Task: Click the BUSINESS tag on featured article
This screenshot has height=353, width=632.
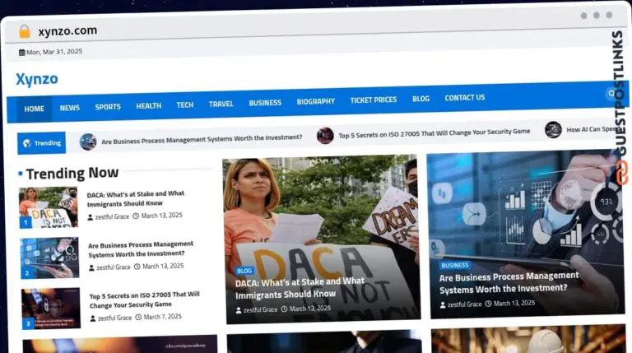Action: tap(455, 266)
